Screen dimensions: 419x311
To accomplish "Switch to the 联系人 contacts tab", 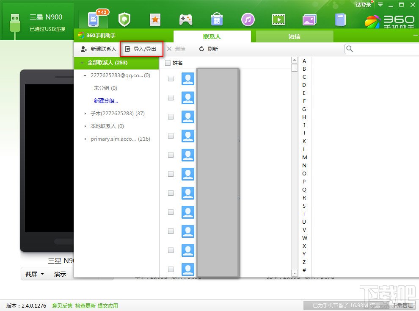I will [212, 36].
